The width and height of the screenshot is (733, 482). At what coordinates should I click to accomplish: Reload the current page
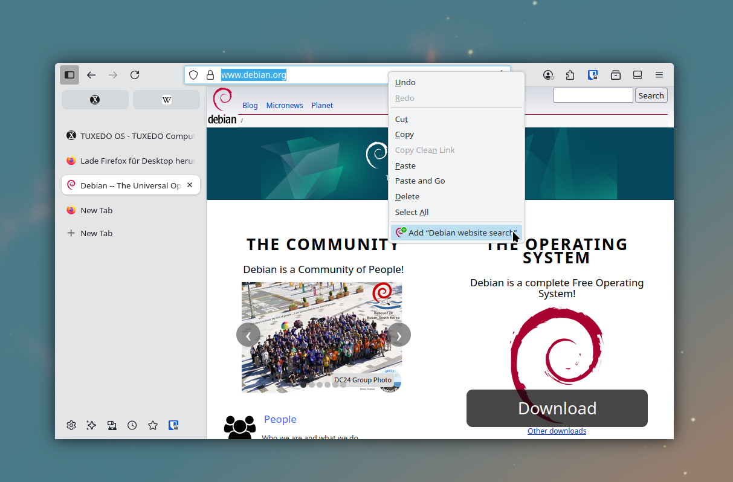click(135, 75)
